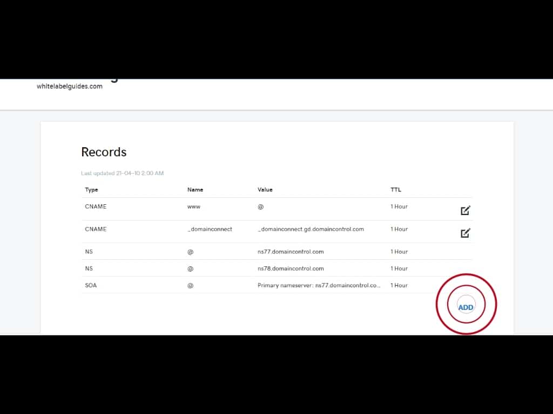Click the ADD record button
Screen dimensions: 553x414
click(466, 307)
